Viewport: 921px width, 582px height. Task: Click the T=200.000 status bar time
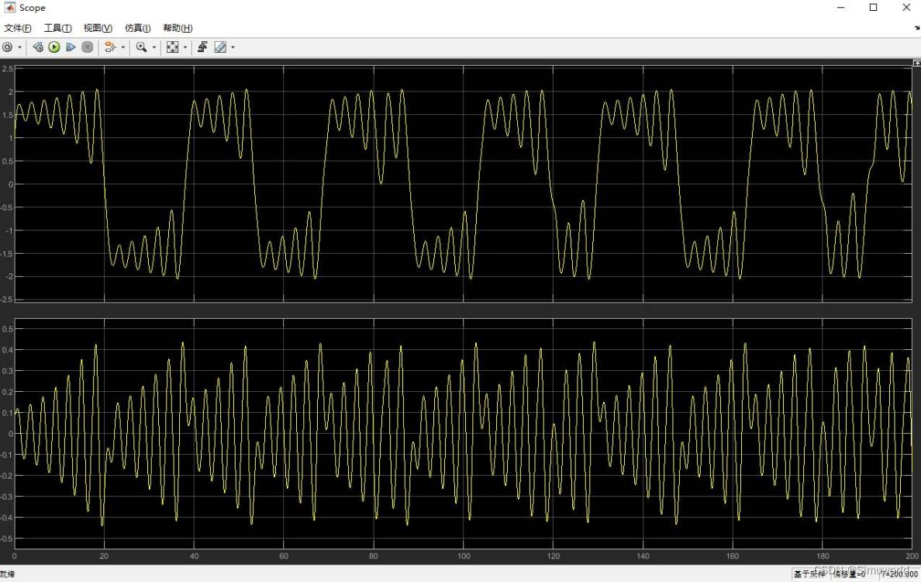899,573
